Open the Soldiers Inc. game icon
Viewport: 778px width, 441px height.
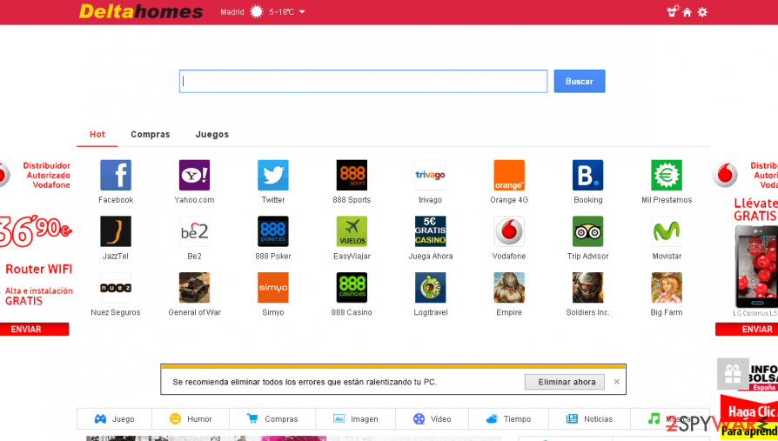click(x=588, y=287)
